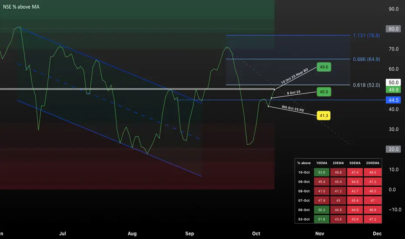This screenshot has height=239, width=405.
Task: Click the green 53.6 cell in 10-Oct row
Action: pyautogui.click(x=322, y=173)
